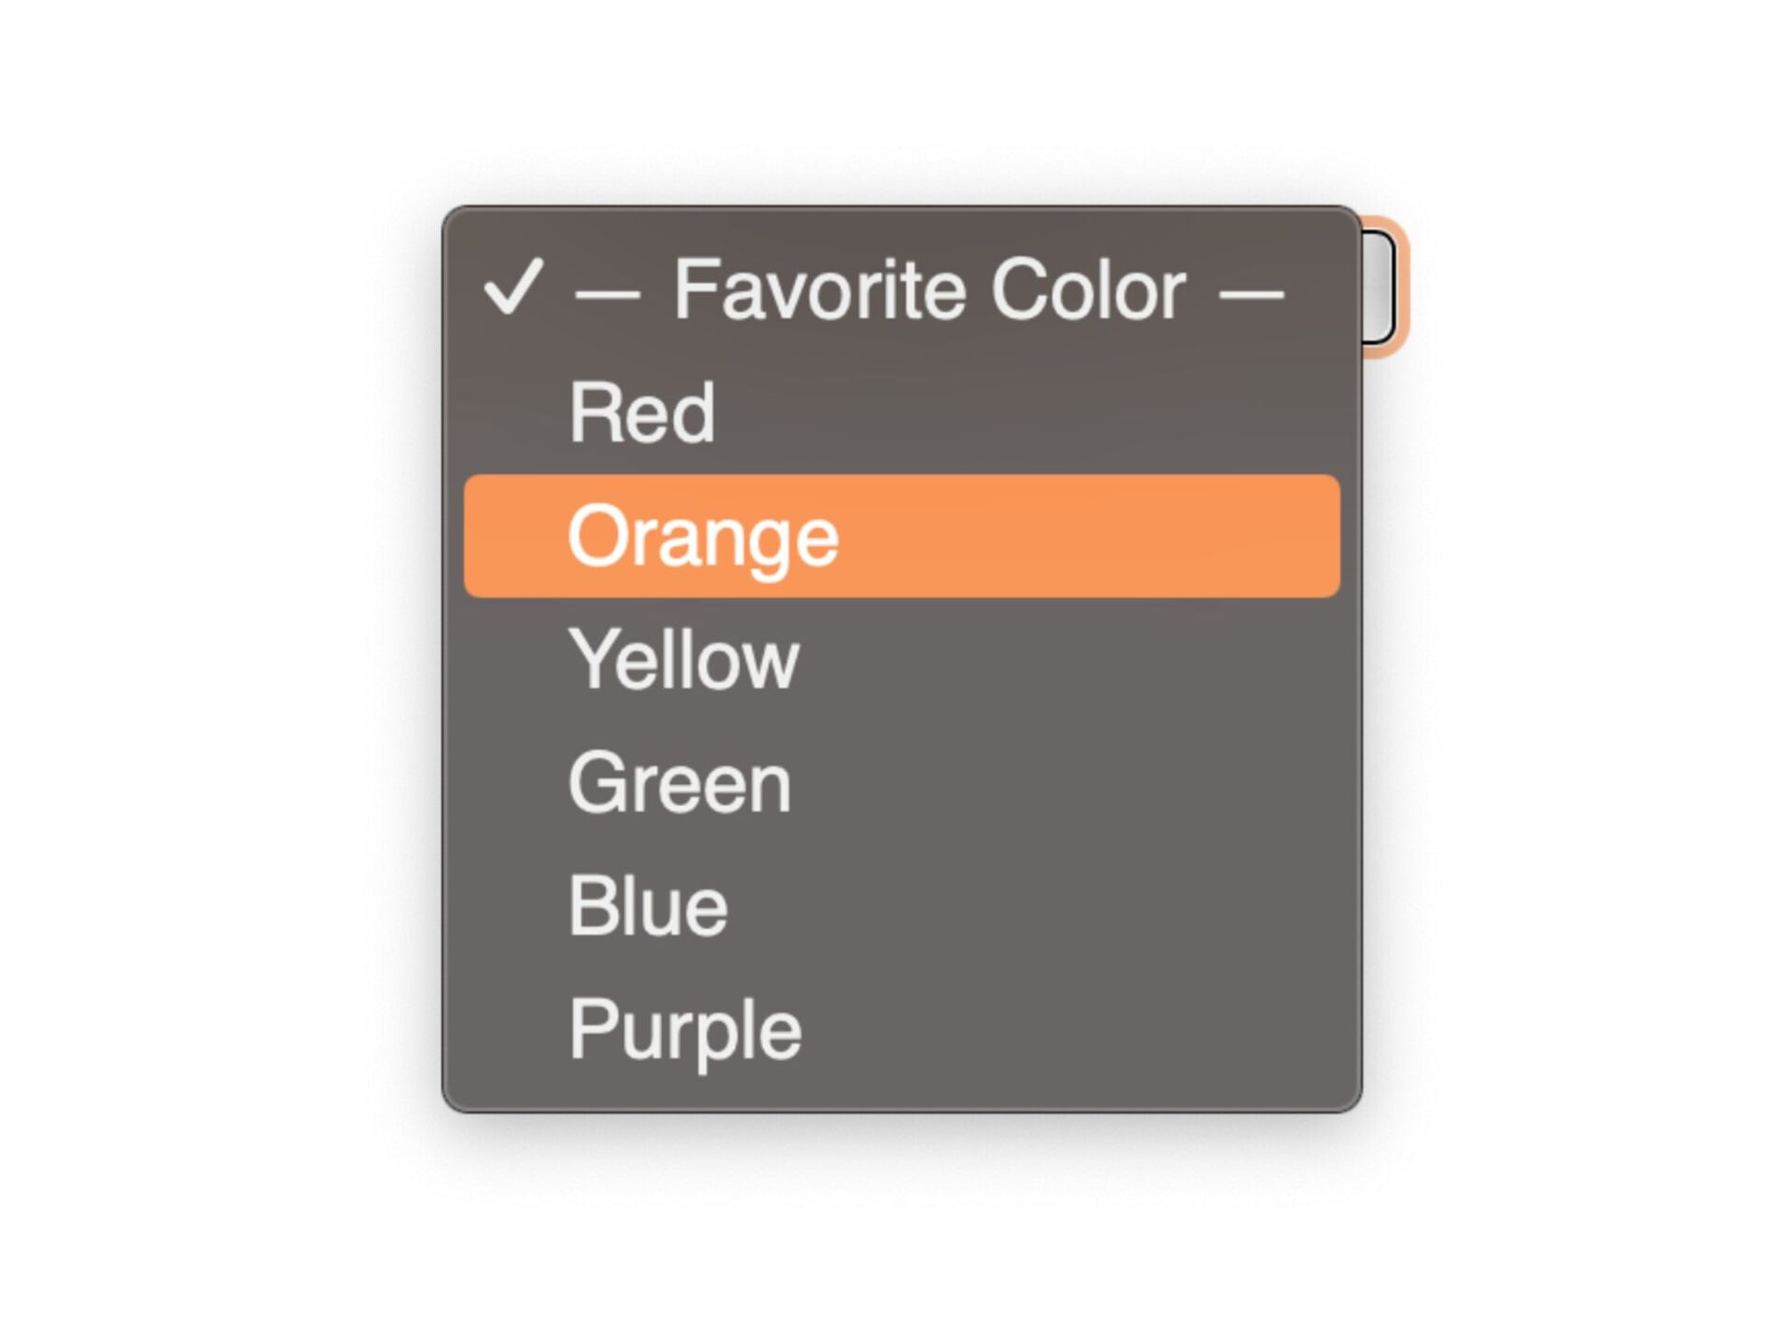Viewport: 1792px width, 1344px height.
Task: Click the focused select box behind menu
Action: (1379, 288)
